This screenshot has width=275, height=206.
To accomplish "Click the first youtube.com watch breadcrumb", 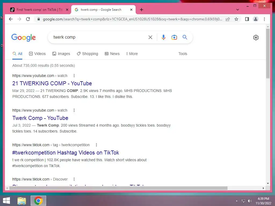I will (x=40, y=76).
